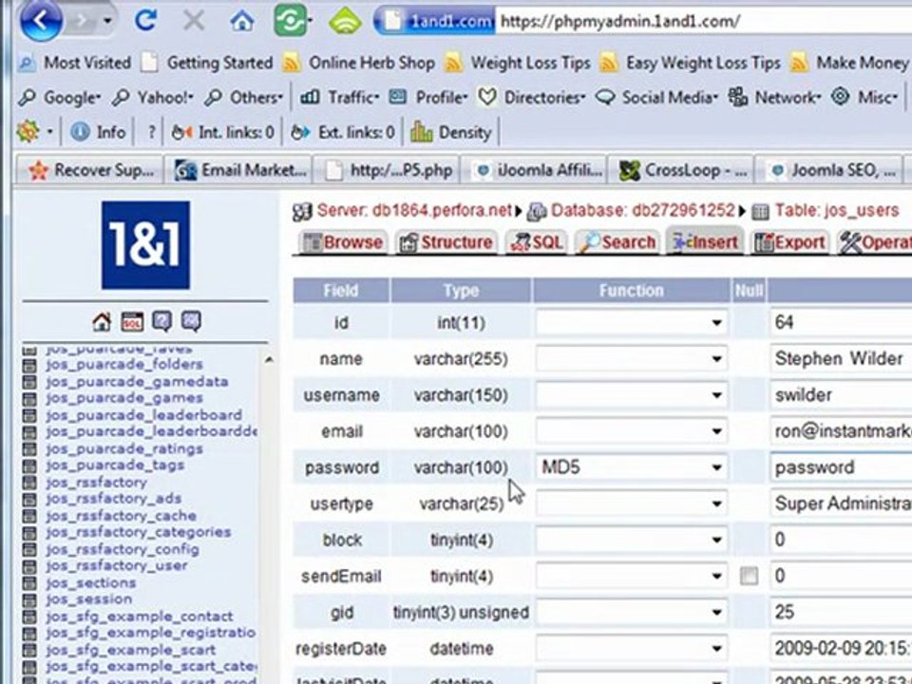The width and height of the screenshot is (912, 684).
Task: Open the MD5 Function dropdown for password
Action: click(631, 467)
